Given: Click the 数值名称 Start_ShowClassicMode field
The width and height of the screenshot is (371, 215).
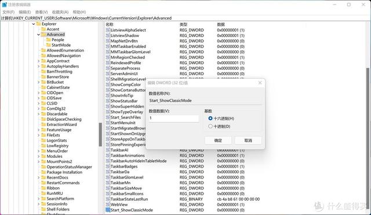Looking at the screenshot, I should click(x=205, y=101).
